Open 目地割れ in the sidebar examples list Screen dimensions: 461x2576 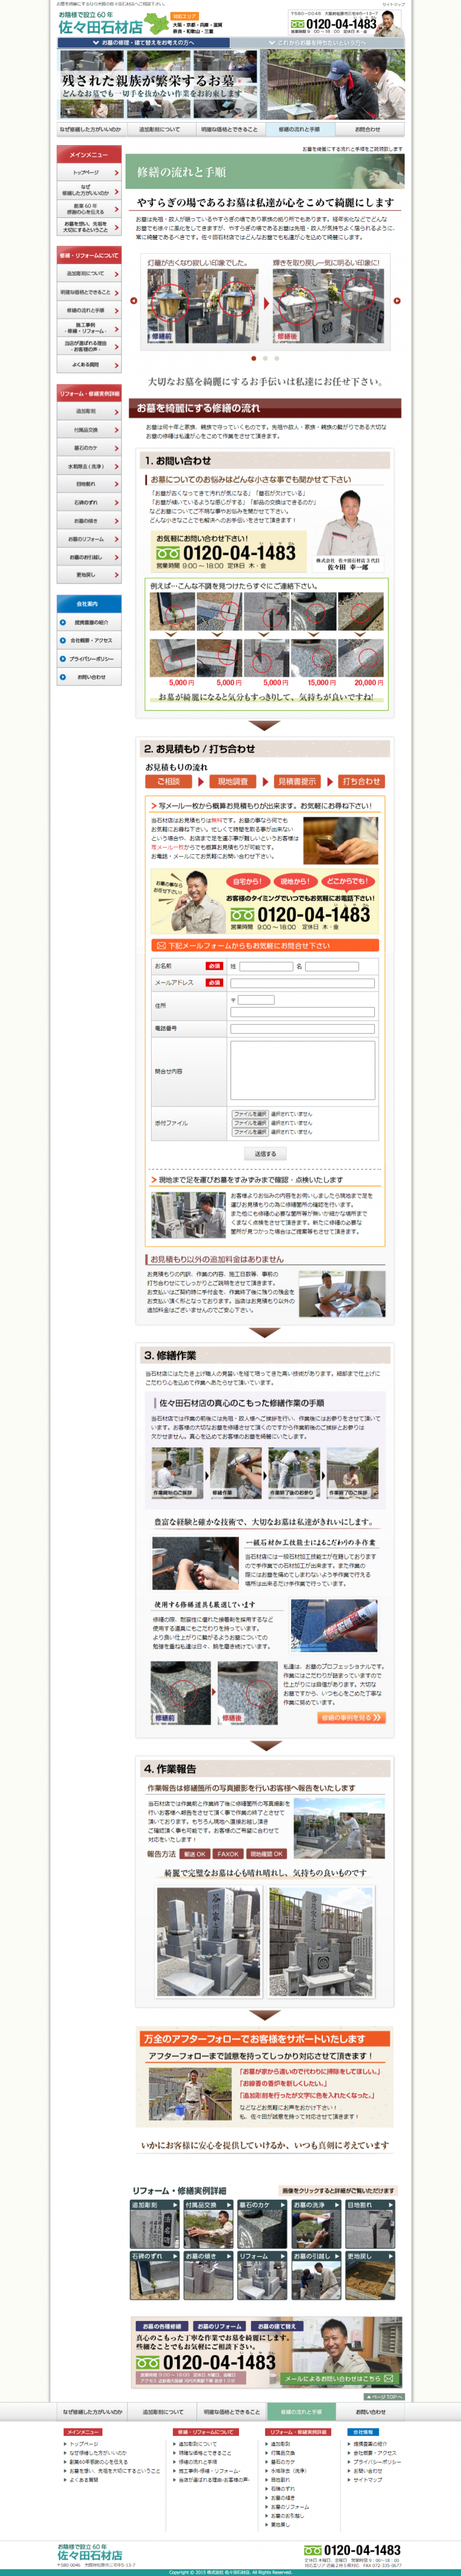pyautogui.click(x=88, y=484)
